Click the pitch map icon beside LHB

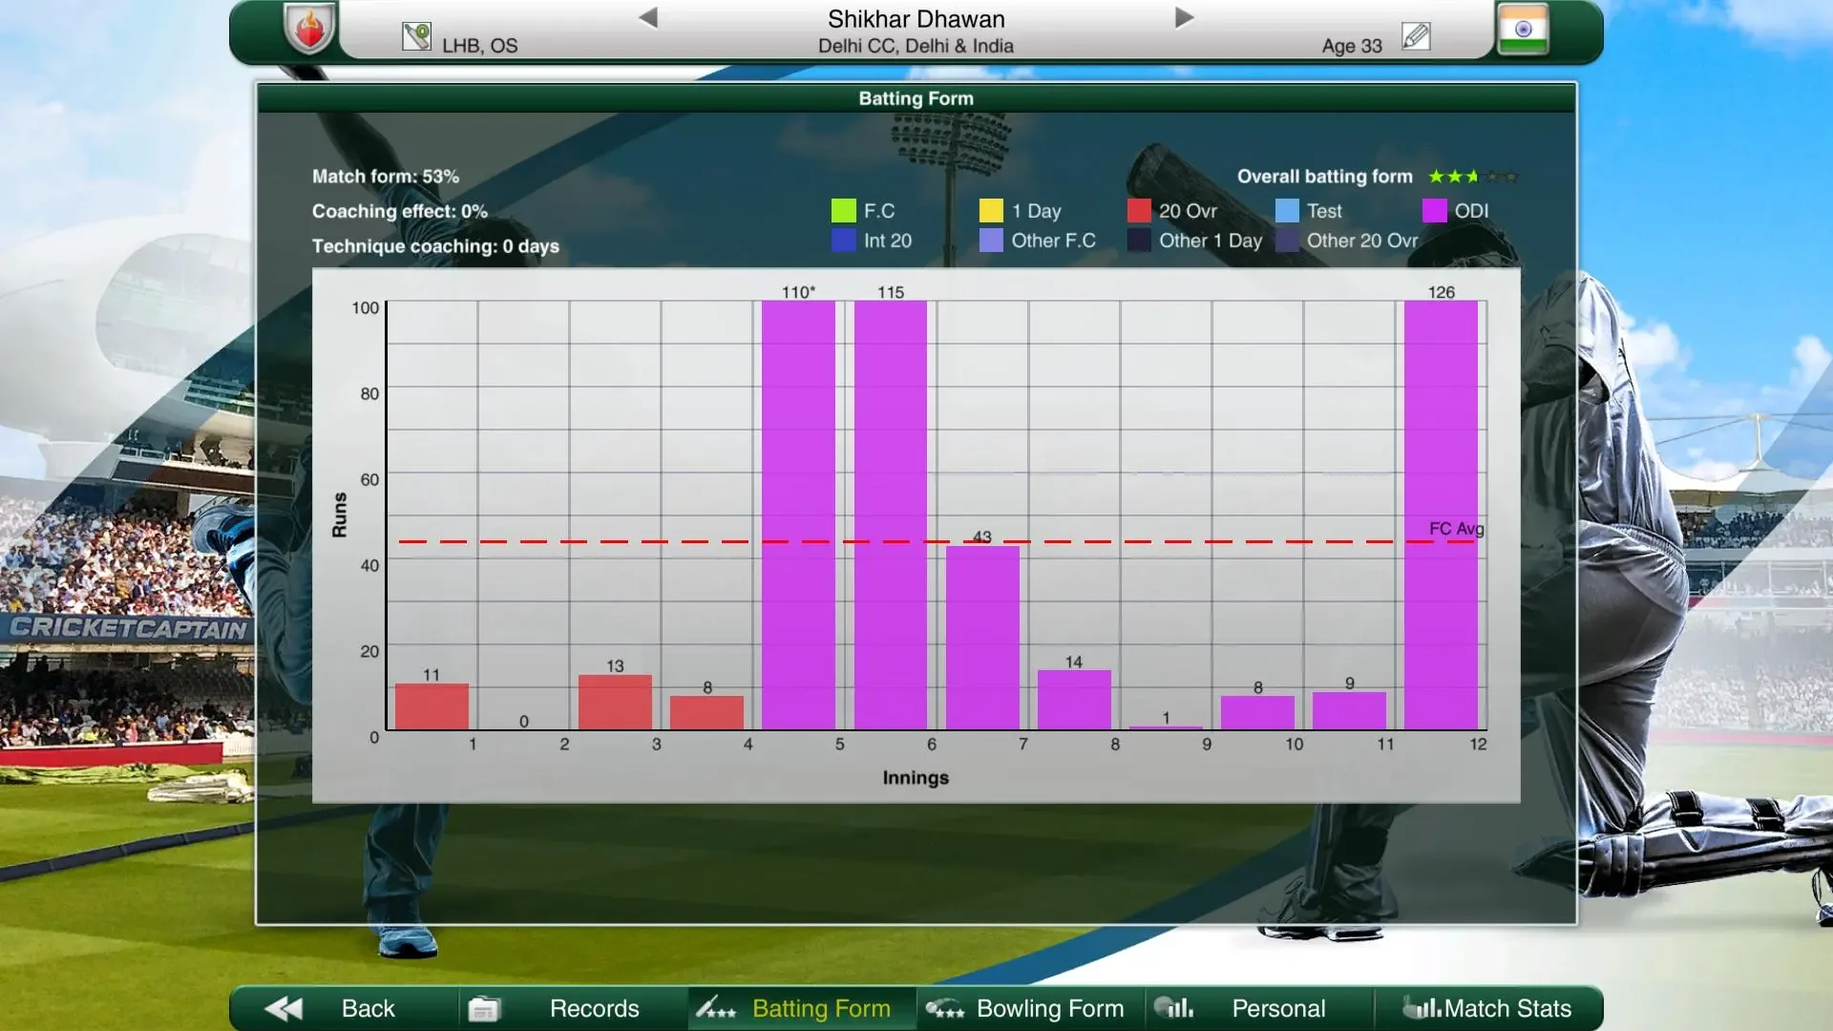coord(416,36)
